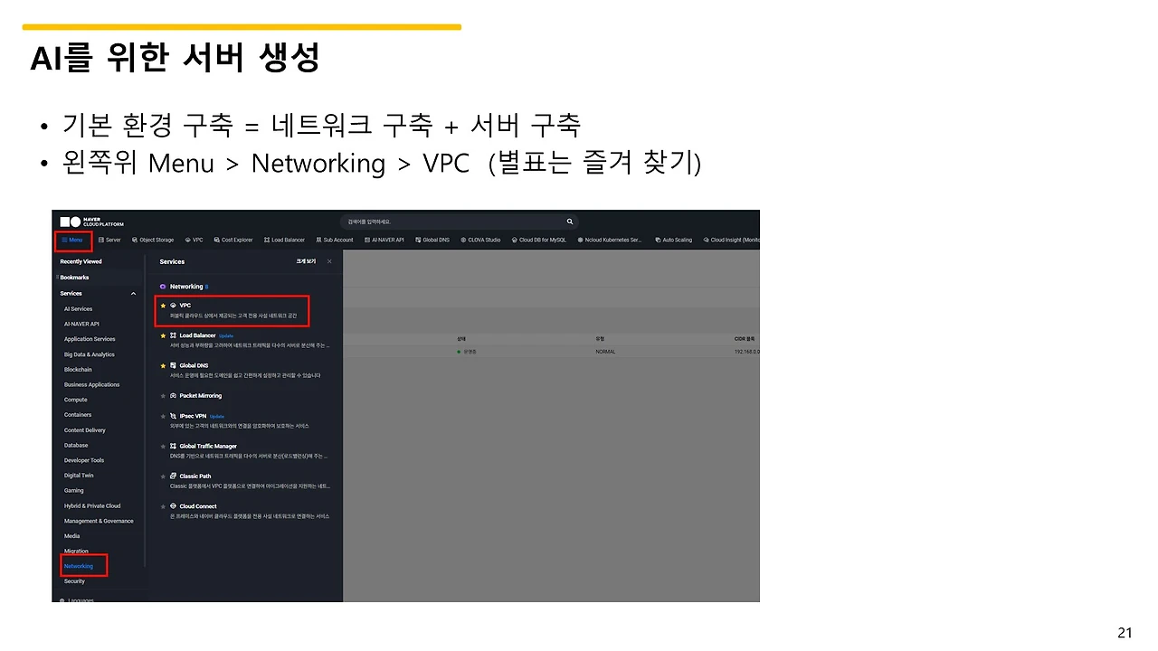Screen dimensions: 1158x651
Task: Open Global Traffic Manager service
Action: 208,446
